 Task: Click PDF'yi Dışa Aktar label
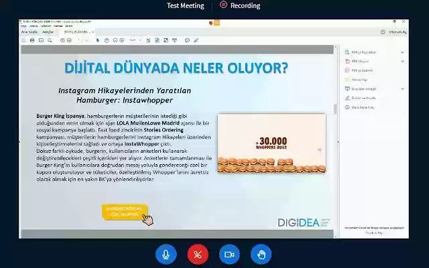coord(363,52)
